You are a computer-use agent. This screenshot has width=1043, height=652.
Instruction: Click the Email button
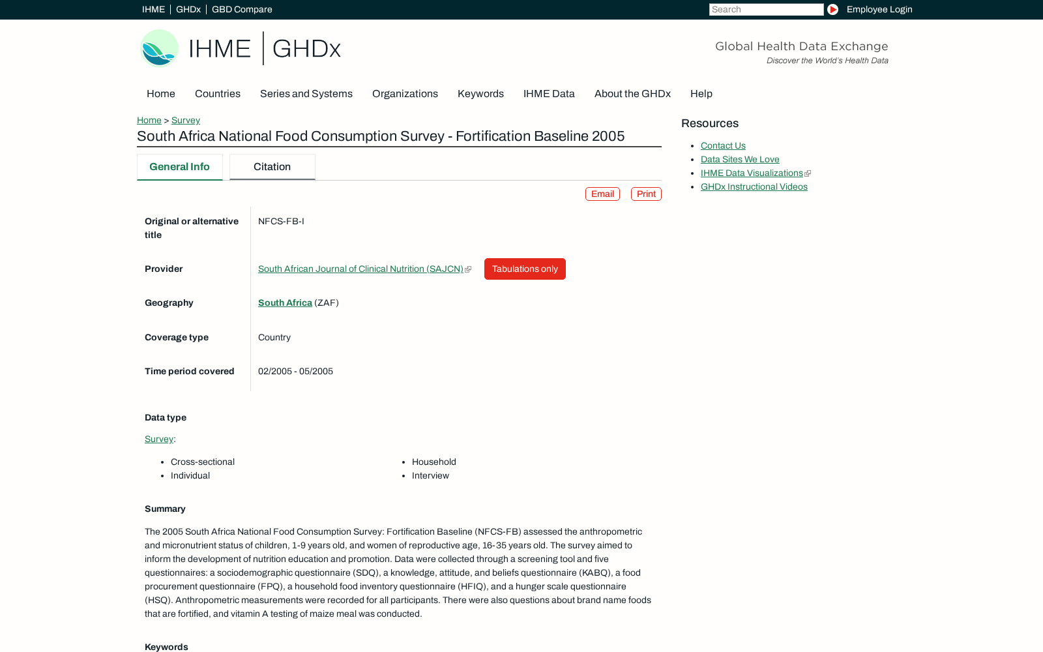point(602,194)
